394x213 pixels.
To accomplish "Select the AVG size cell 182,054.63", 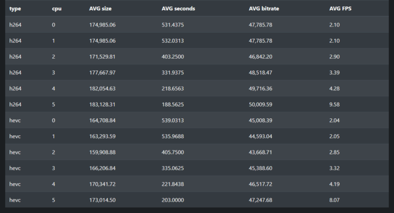I will point(102,88).
